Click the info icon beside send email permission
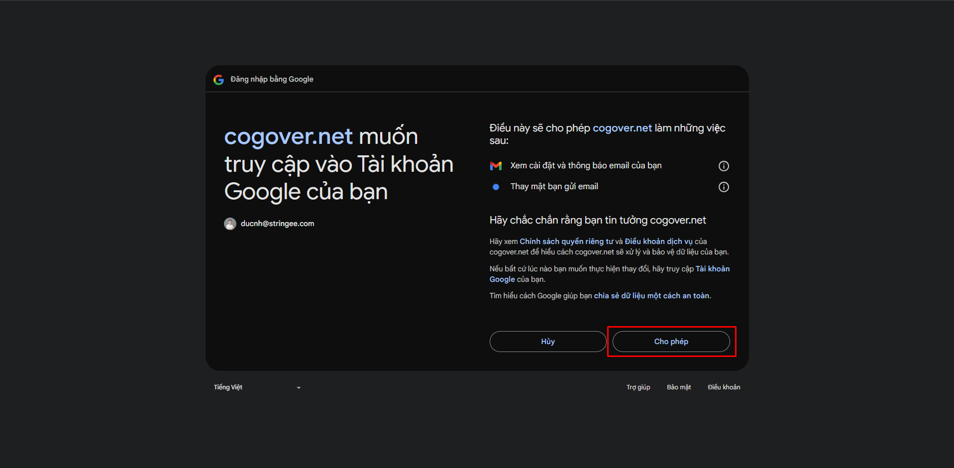 (x=724, y=187)
